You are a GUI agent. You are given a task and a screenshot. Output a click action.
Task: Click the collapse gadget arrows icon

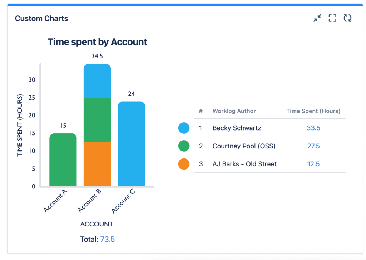[x=317, y=18]
